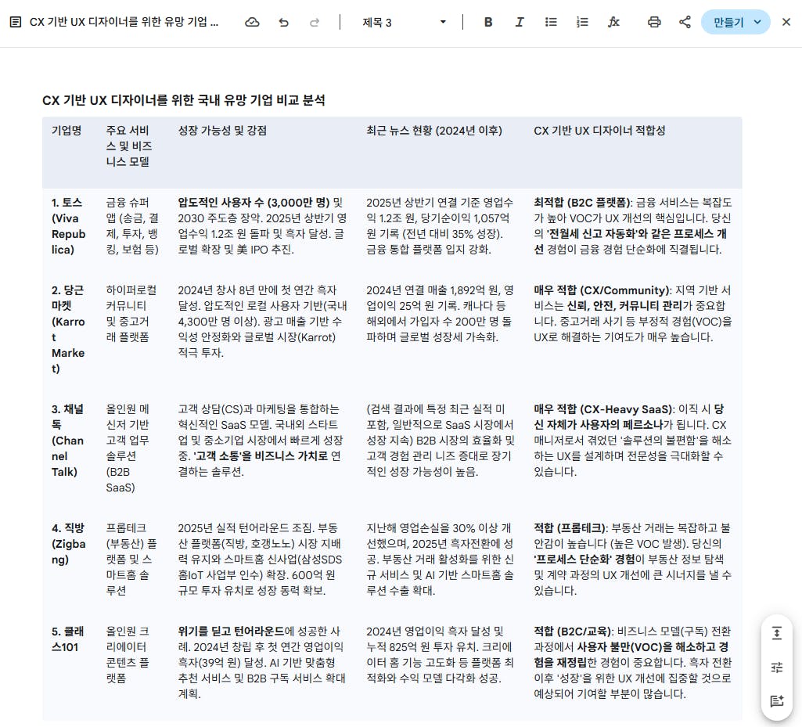
Task: Undo the last edit
Action: click(x=283, y=22)
